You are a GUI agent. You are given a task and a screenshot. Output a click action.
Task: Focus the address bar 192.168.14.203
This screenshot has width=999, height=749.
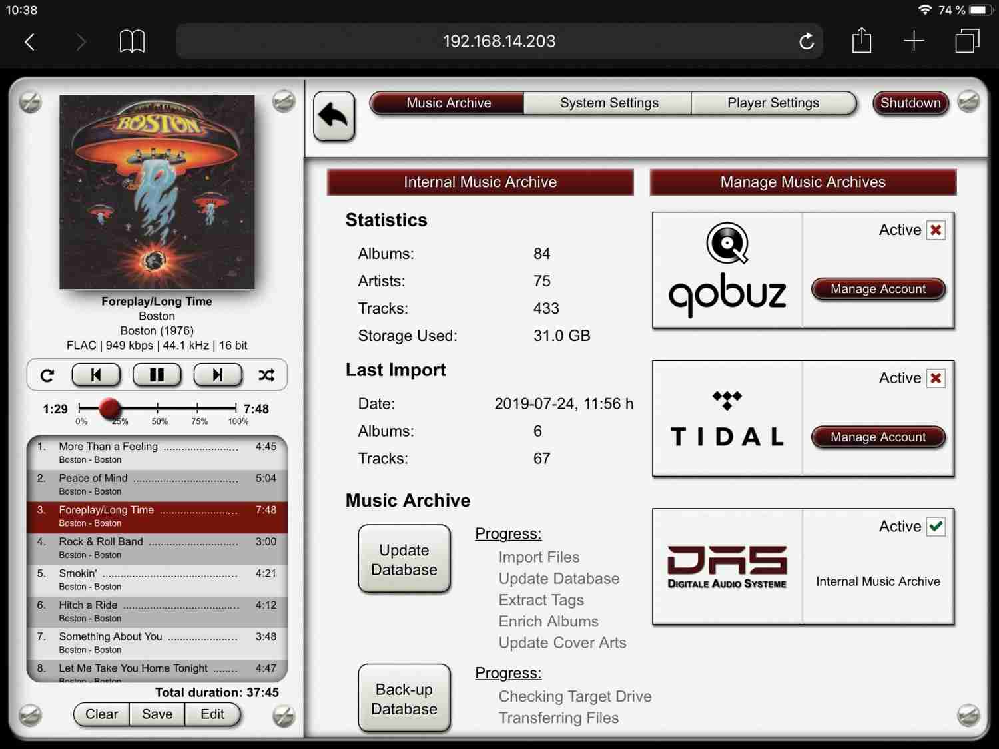coord(499,41)
